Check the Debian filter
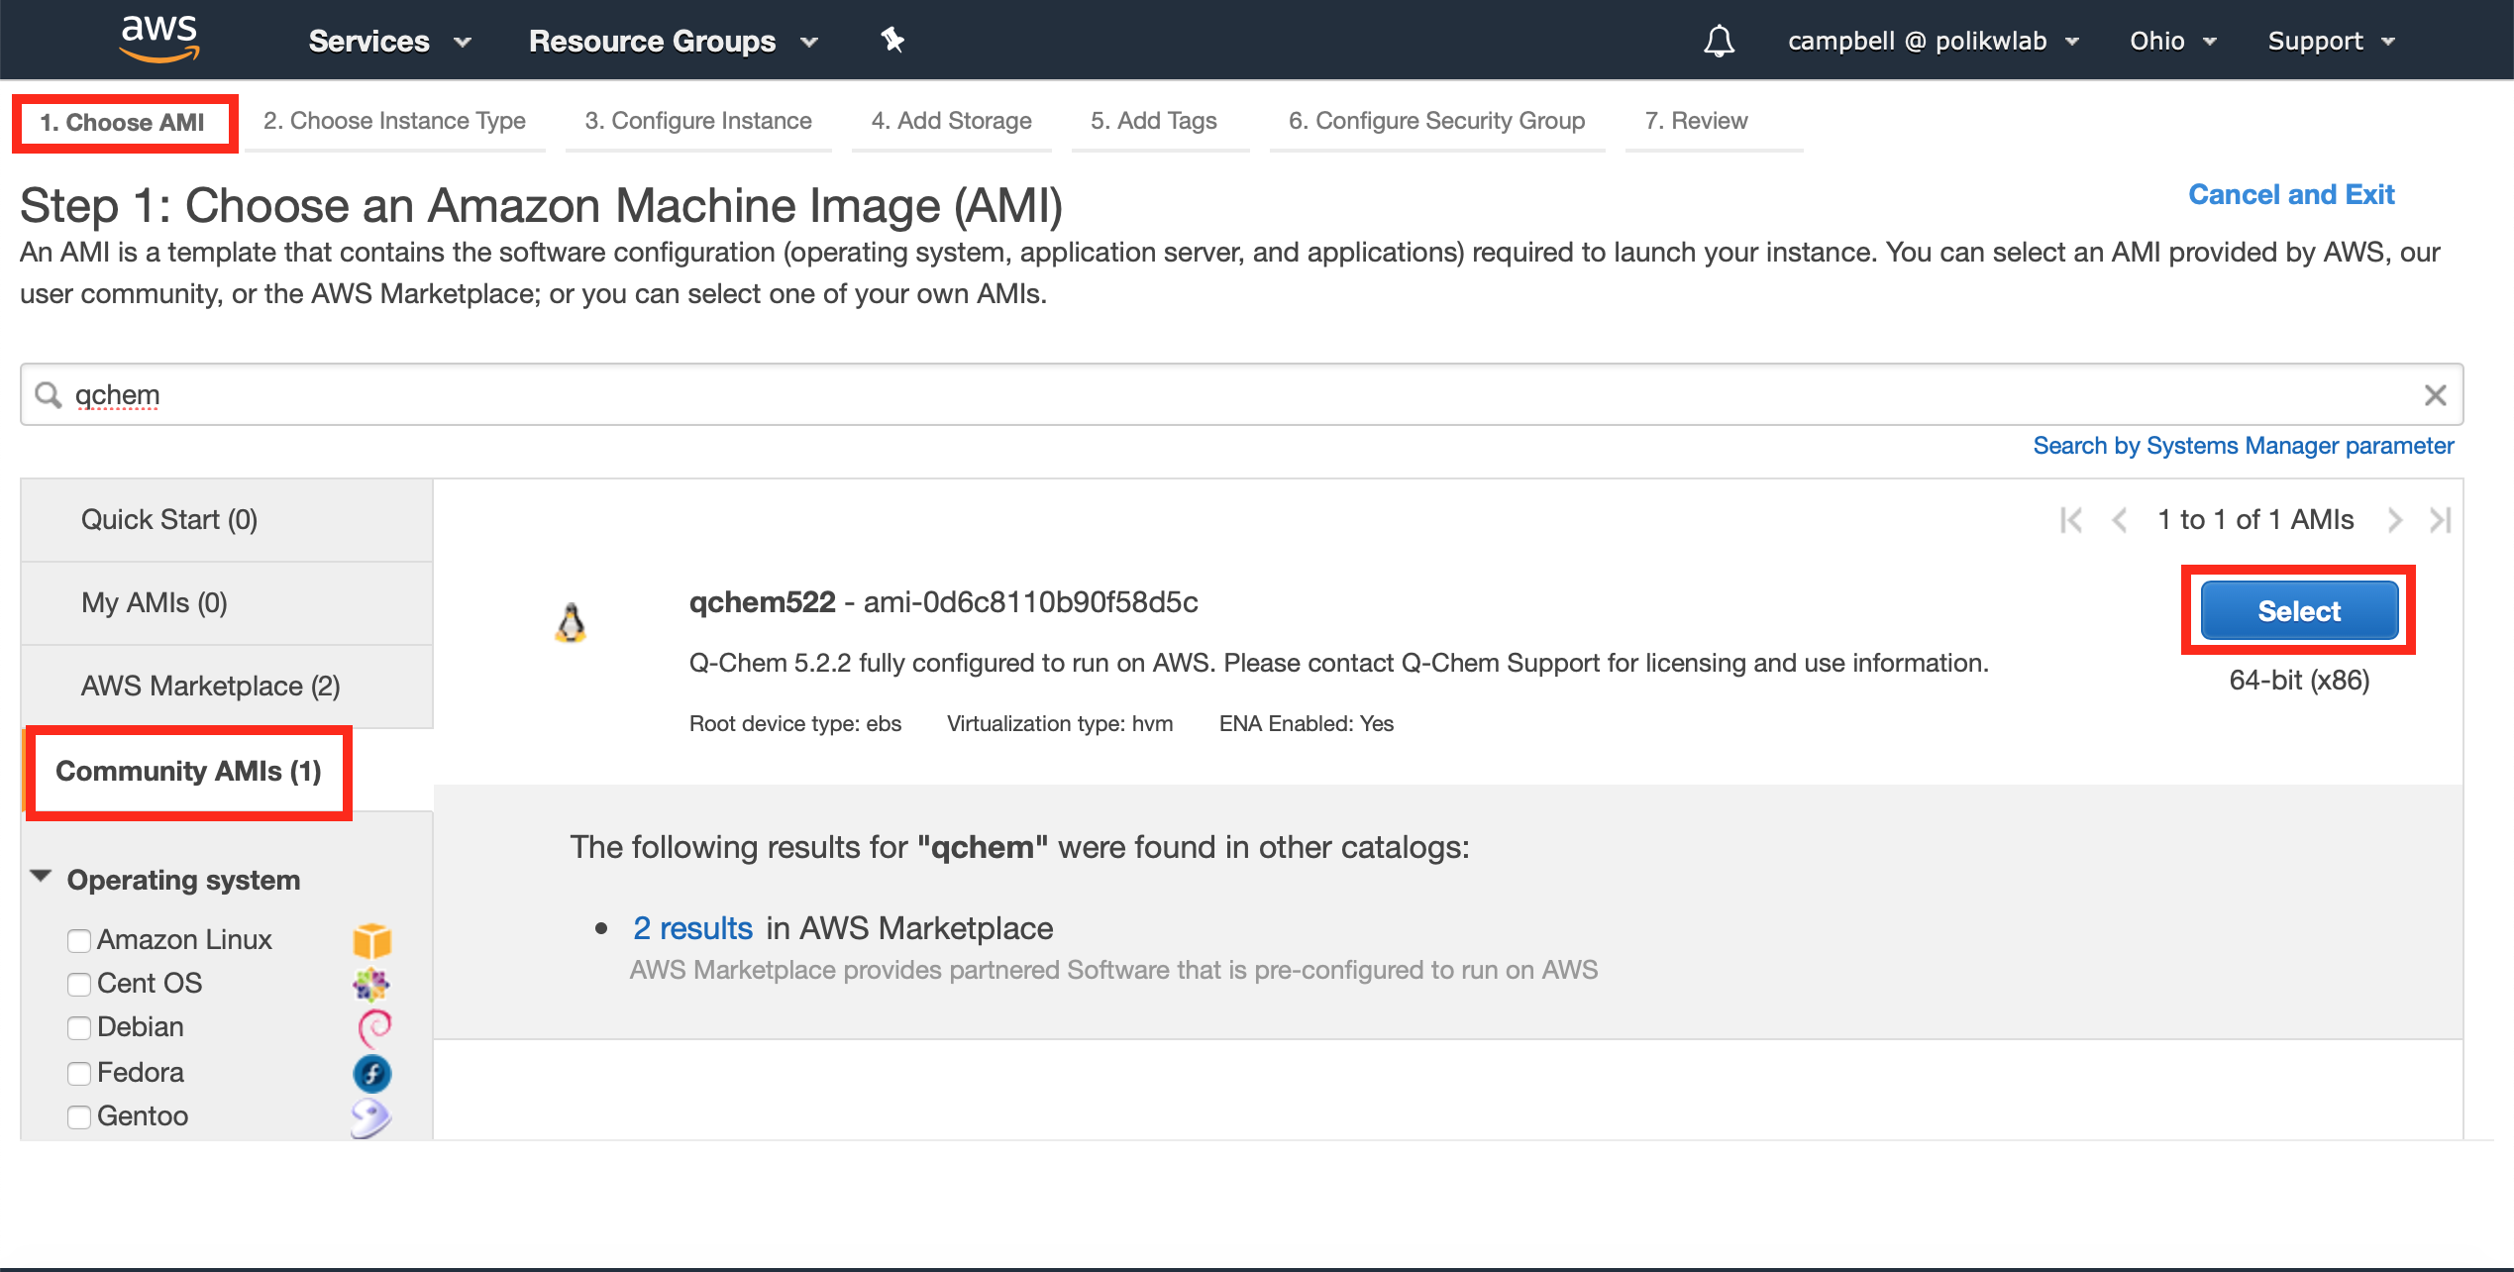Screen dimensions: 2514x1272 78,1027
